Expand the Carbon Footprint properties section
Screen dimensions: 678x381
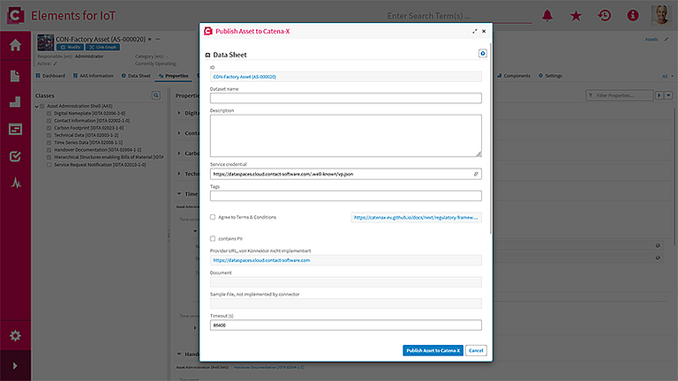pyautogui.click(x=179, y=153)
